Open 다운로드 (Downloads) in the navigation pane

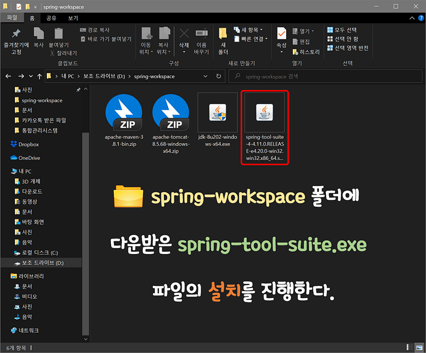pyautogui.click(x=29, y=192)
